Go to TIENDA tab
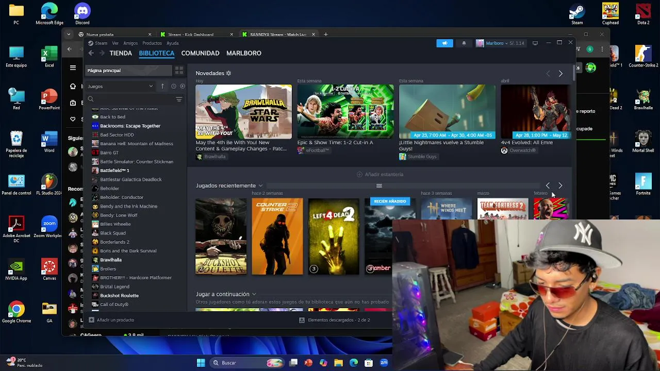This screenshot has width=660, height=371. [121, 53]
